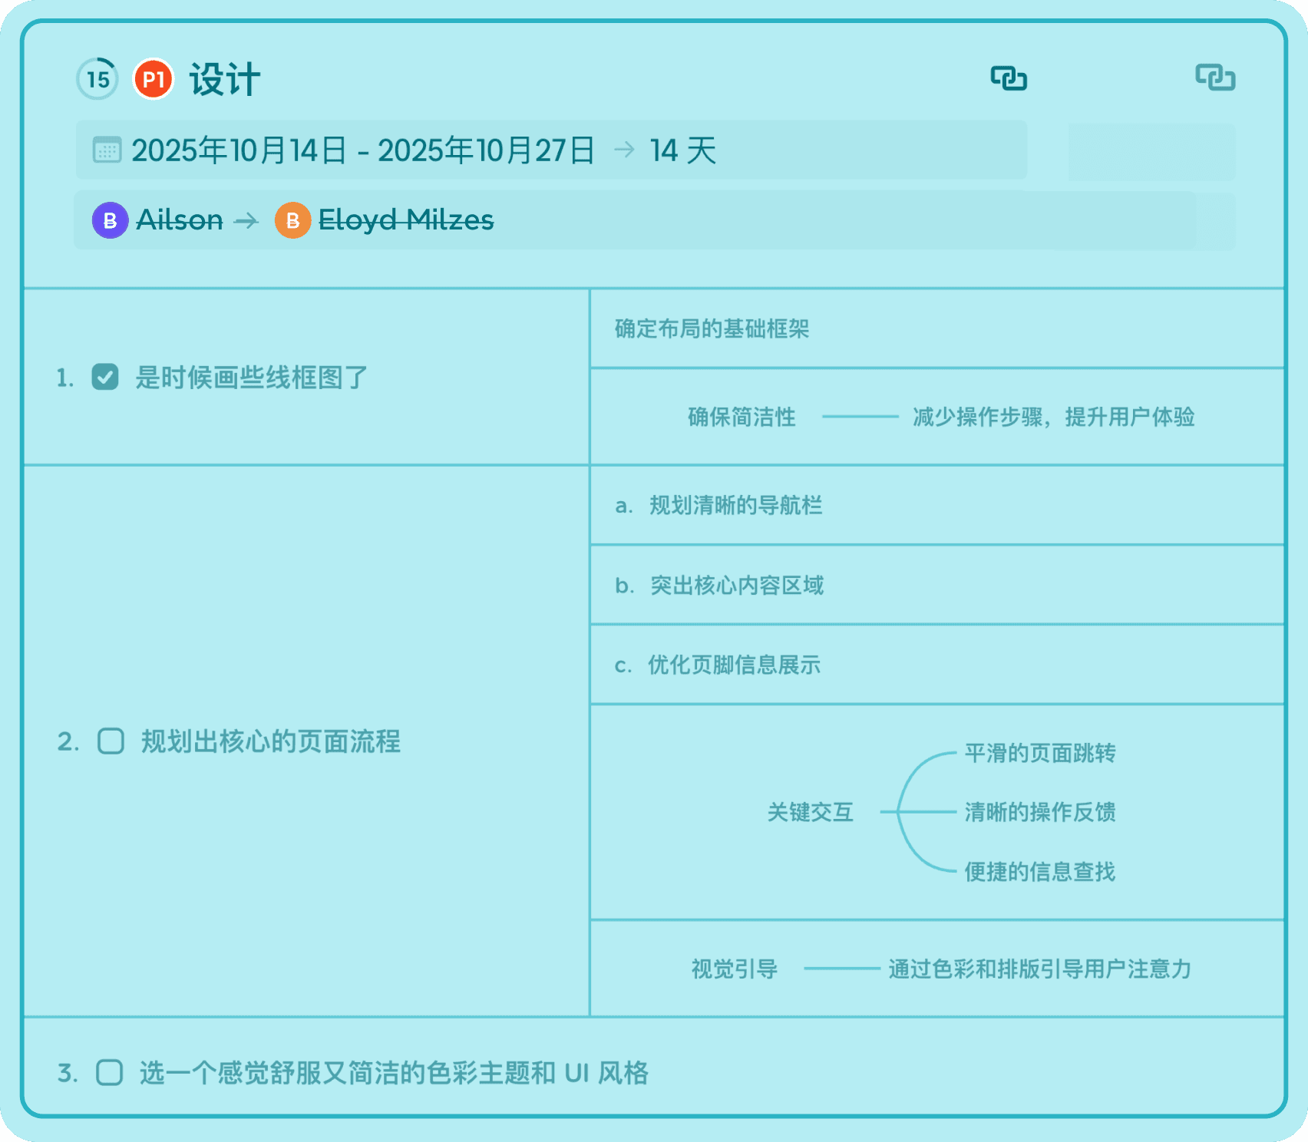Click the node 减少操作步骤，提升用户体验

pyautogui.click(x=1053, y=417)
